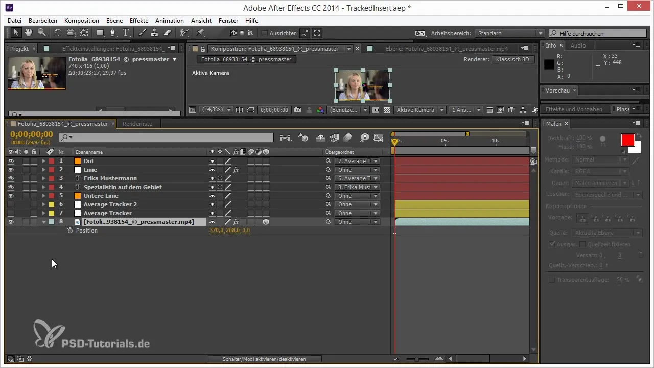
Task: Enable frame blending for all layers icon
Action: (335, 137)
